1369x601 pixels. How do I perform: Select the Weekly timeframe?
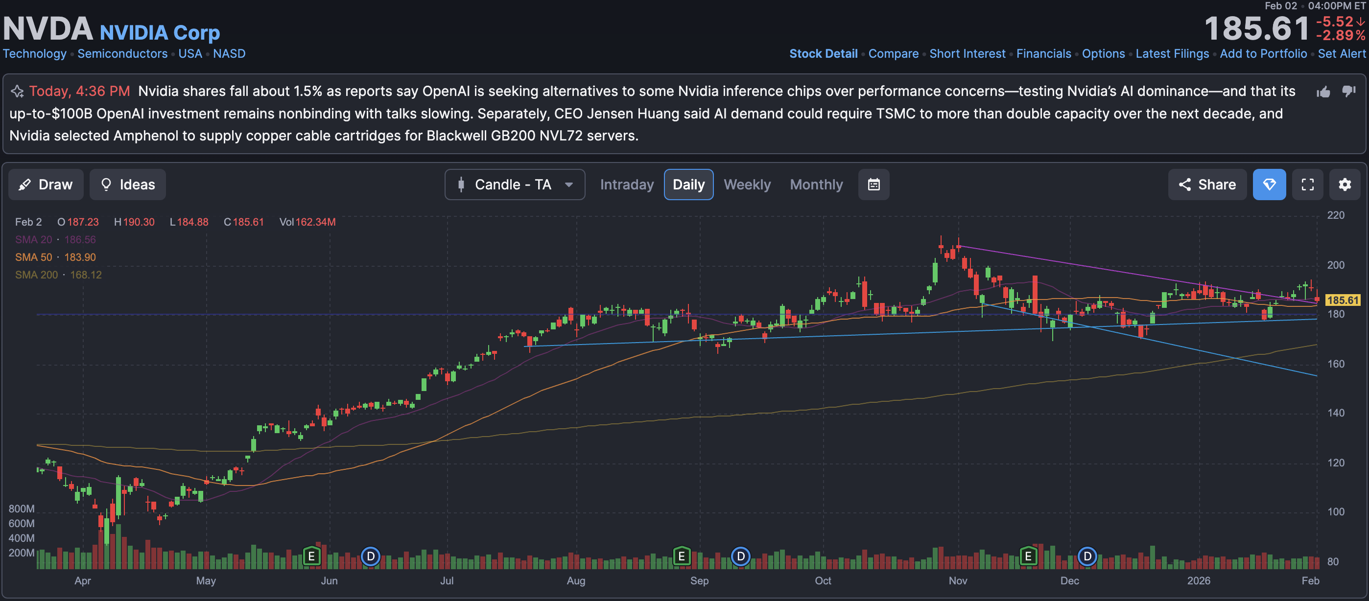point(747,185)
